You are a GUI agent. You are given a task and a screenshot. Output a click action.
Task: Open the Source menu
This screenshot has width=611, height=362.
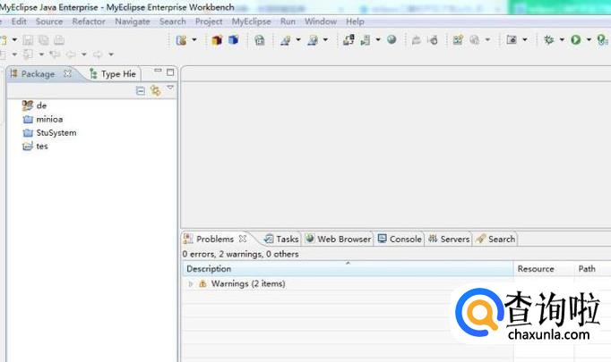pyautogui.click(x=49, y=21)
